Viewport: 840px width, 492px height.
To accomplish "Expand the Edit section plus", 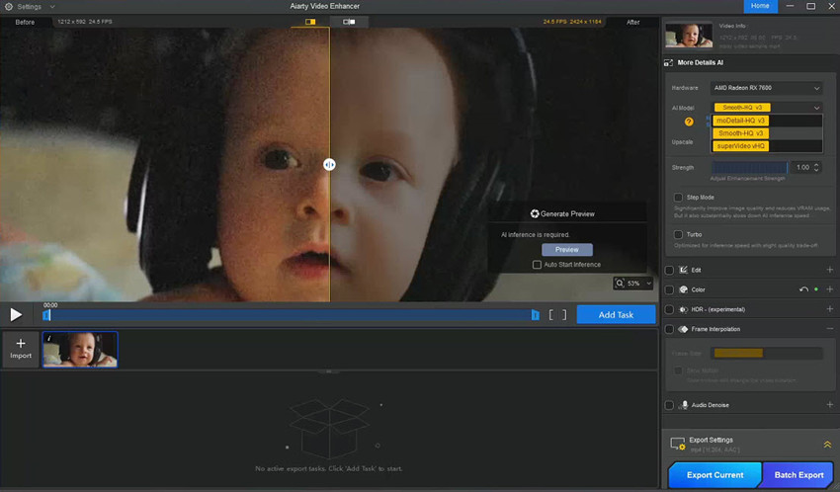I will (830, 270).
